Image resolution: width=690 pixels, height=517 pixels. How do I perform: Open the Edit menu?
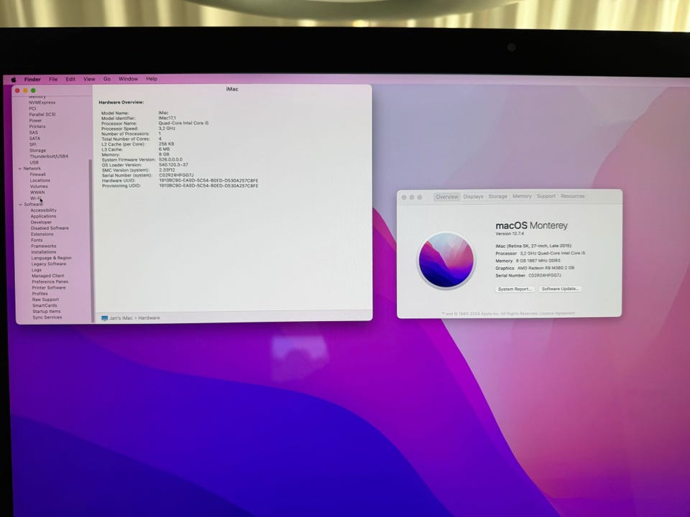point(70,79)
